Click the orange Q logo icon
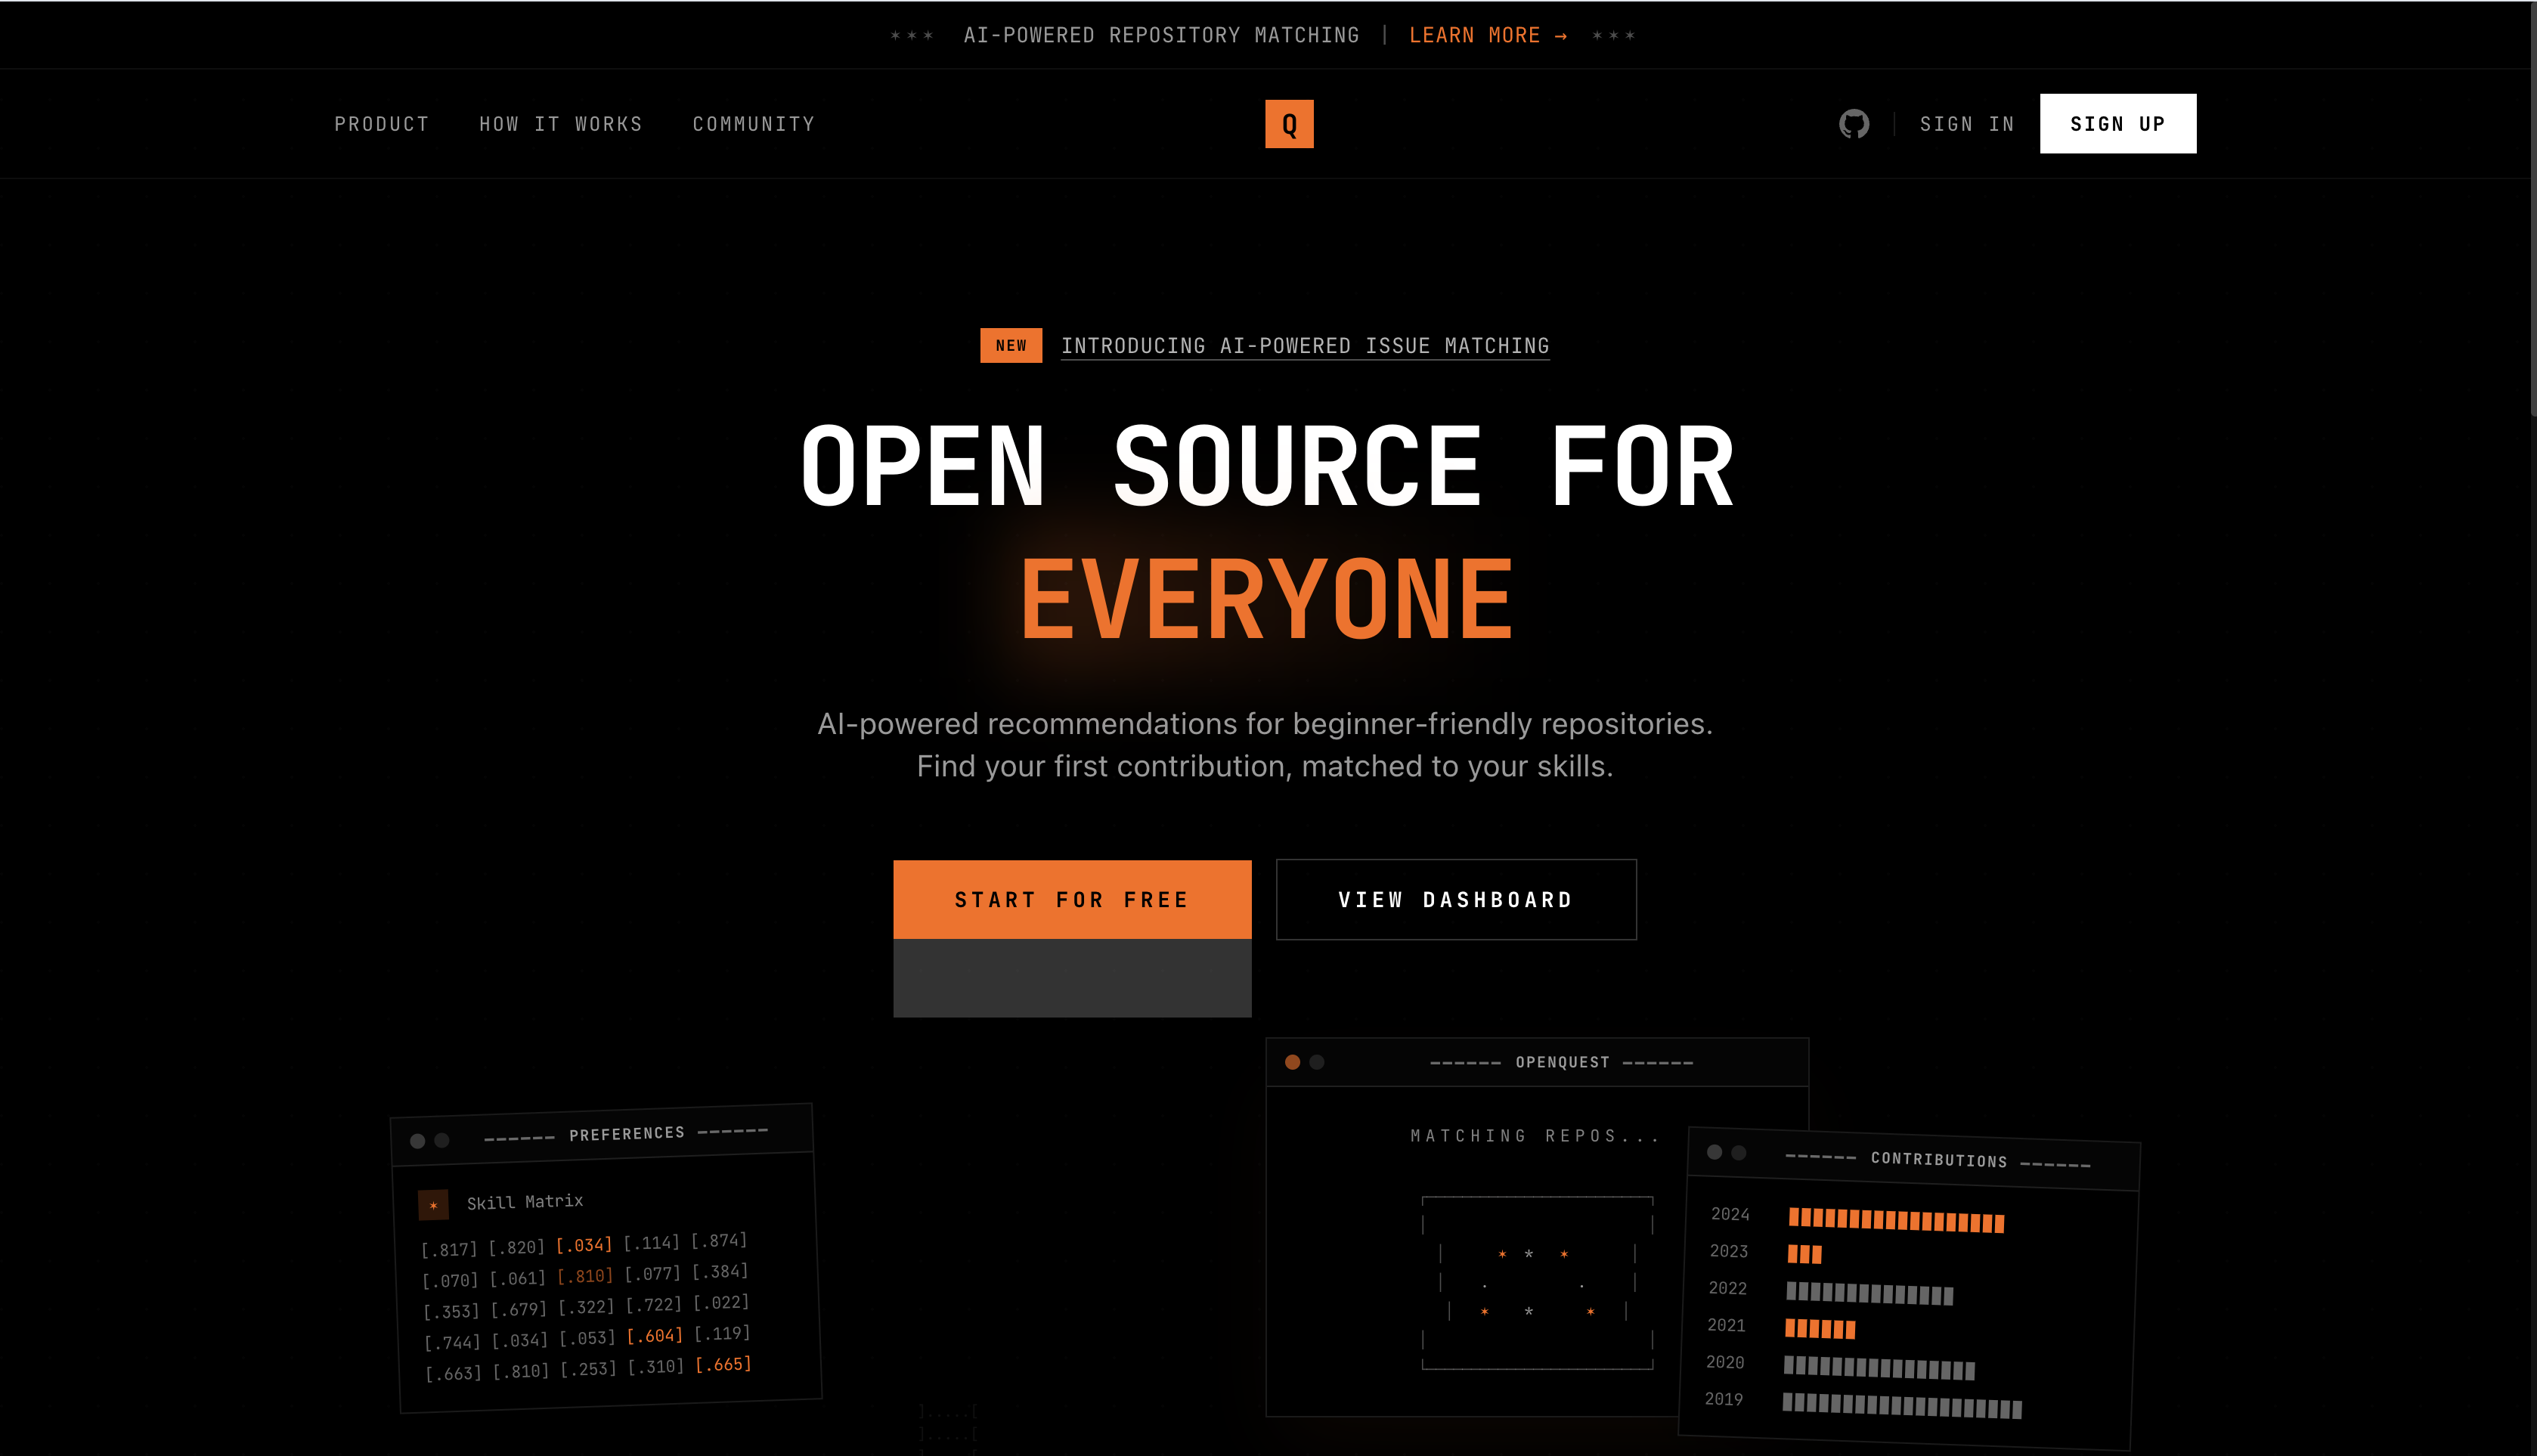 pyautogui.click(x=1289, y=124)
